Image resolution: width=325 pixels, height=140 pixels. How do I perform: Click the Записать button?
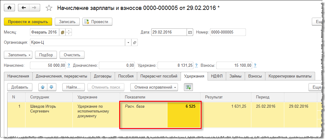click(x=68, y=22)
